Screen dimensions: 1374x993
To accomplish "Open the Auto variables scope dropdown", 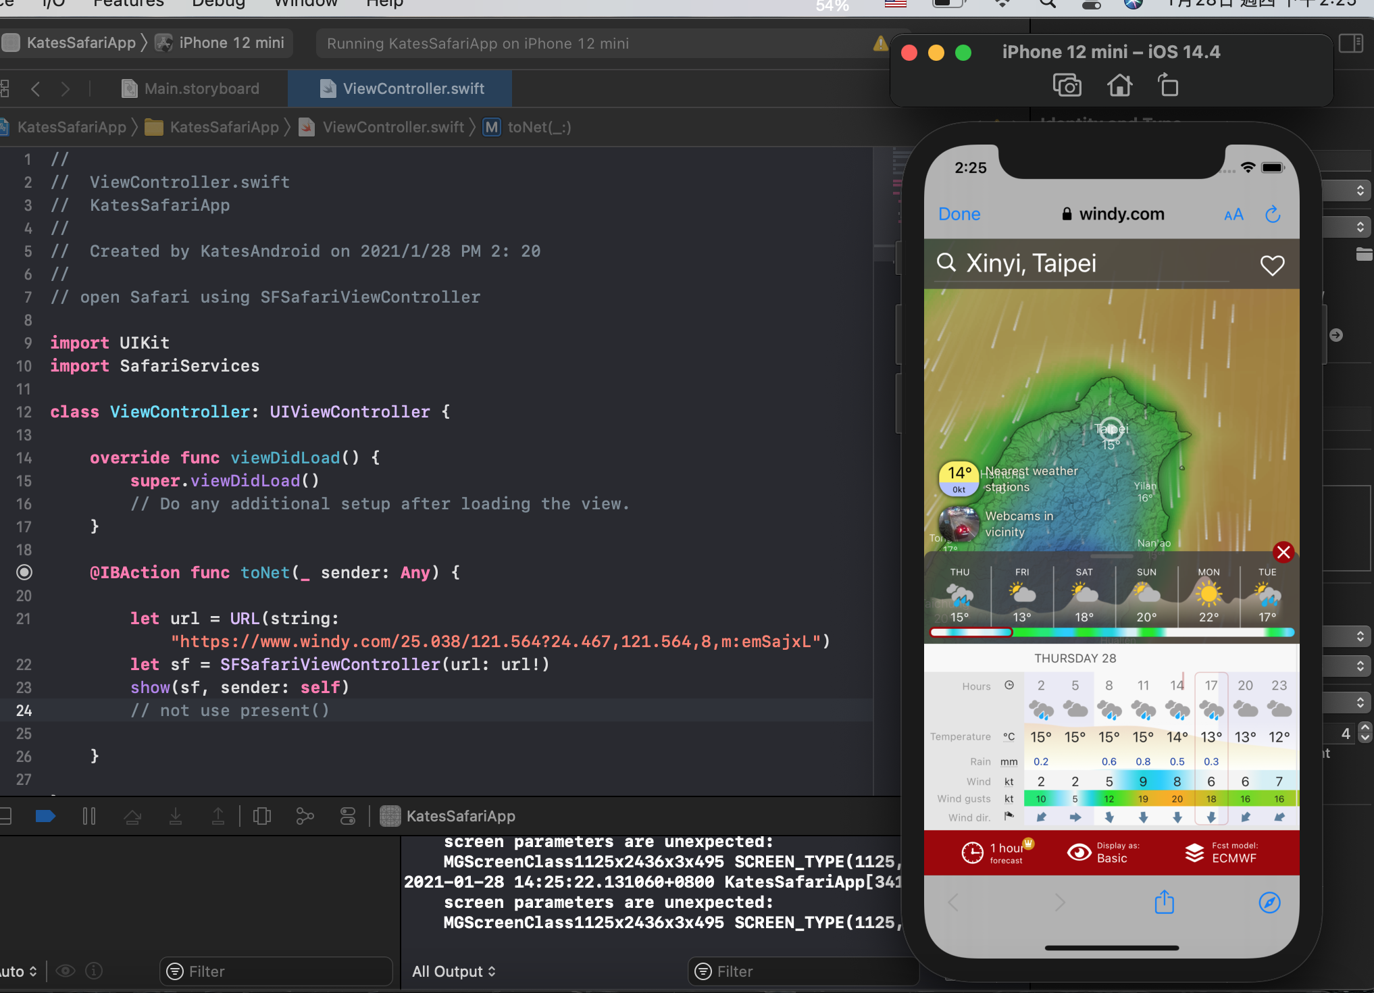I will tap(18, 971).
